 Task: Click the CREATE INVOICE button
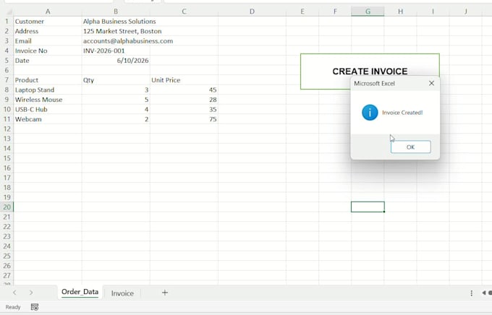click(370, 72)
